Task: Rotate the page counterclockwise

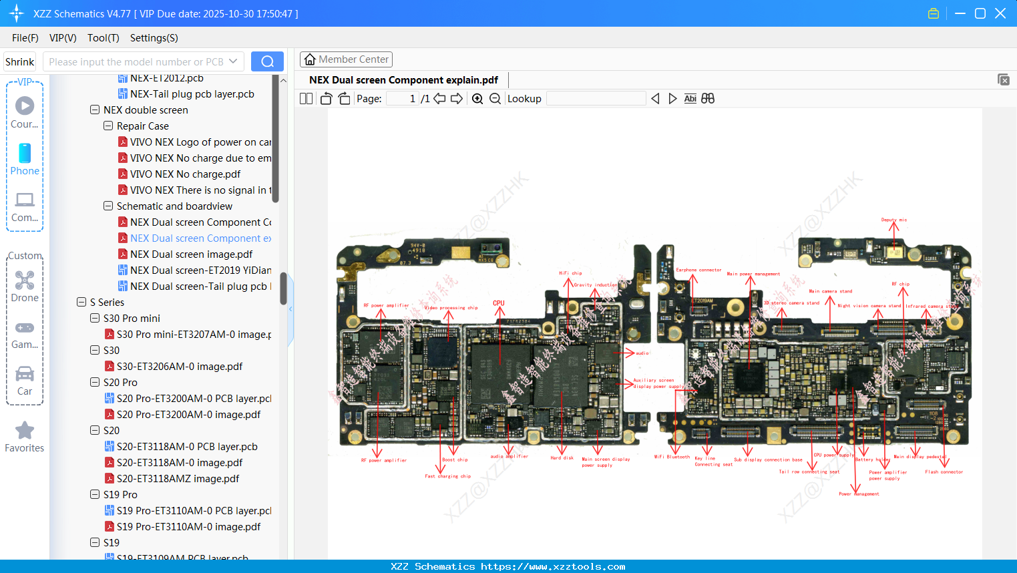Action: click(x=327, y=99)
